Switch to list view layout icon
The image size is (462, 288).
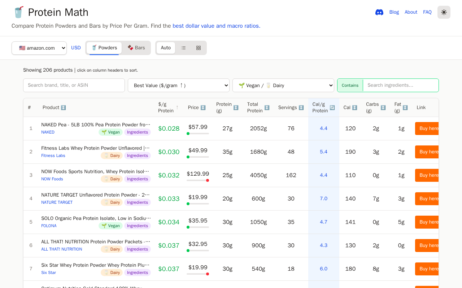183,48
